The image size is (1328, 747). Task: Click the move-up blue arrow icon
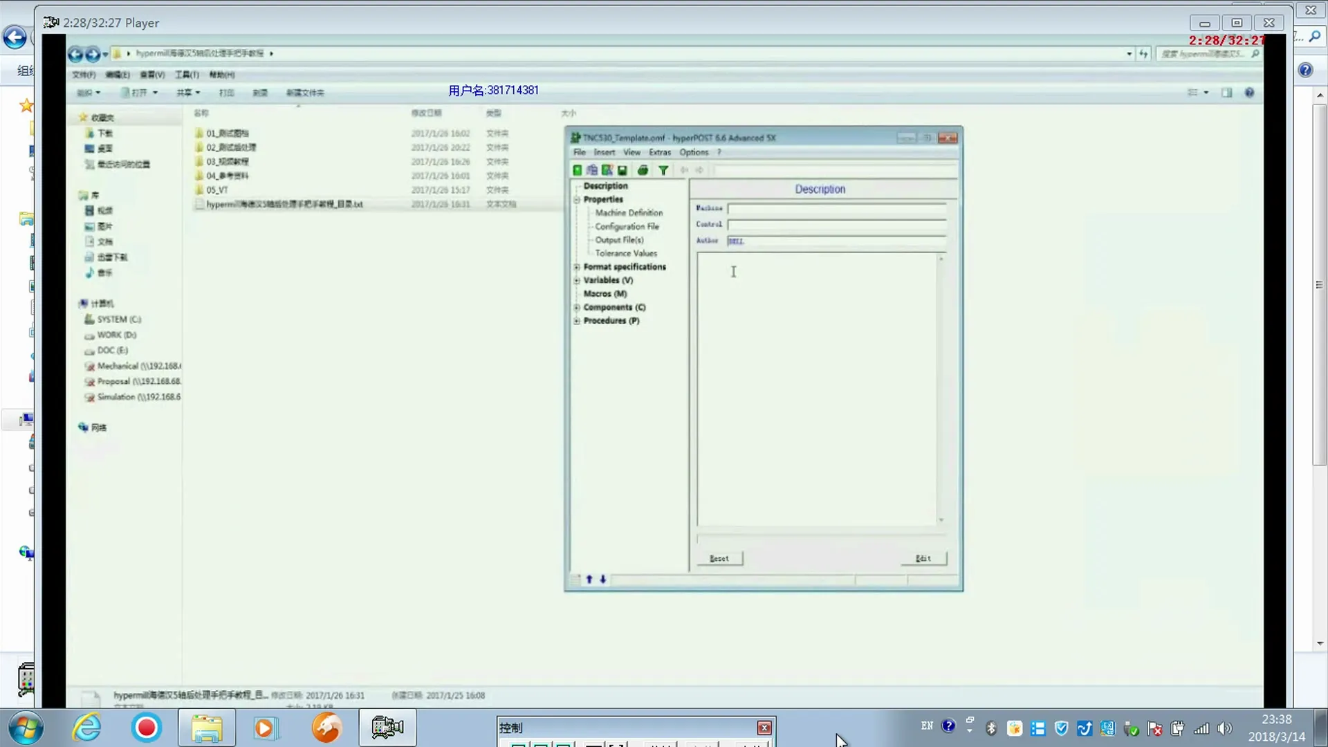click(589, 580)
